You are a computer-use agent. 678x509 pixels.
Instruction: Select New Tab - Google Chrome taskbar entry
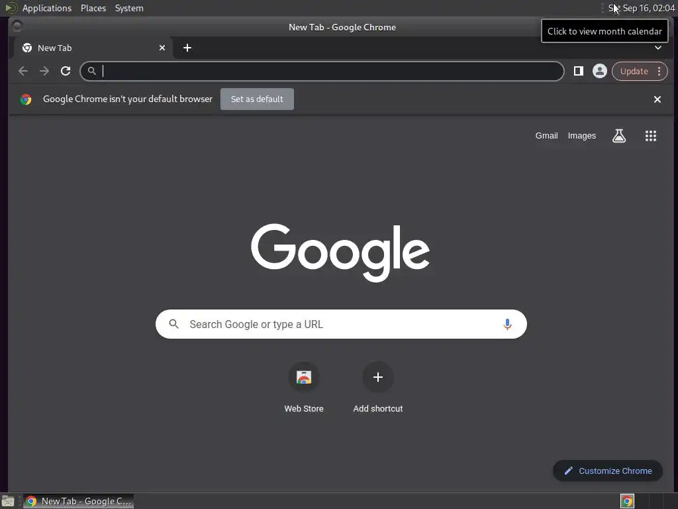click(x=78, y=501)
